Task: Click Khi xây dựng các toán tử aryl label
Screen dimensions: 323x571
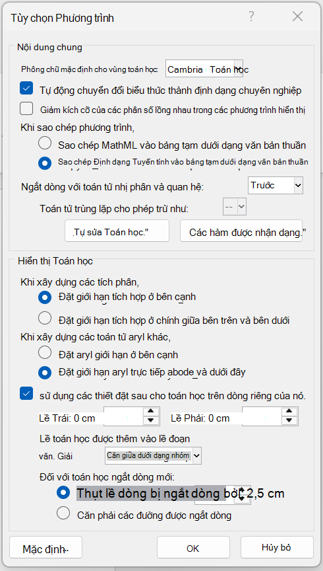Action: tap(96, 337)
